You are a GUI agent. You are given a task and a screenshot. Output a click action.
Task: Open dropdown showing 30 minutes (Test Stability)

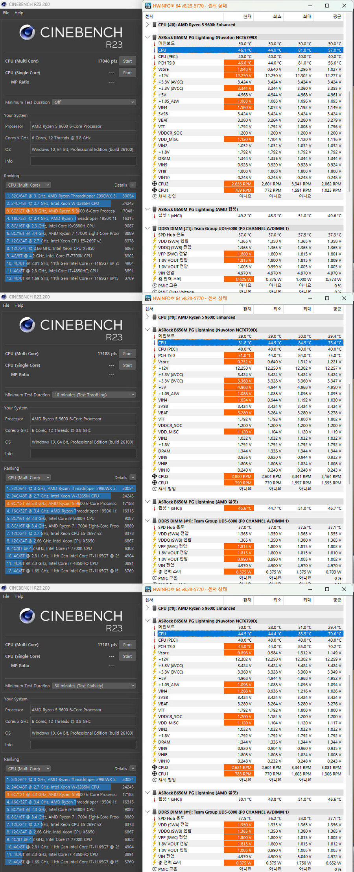tap(94, 686)
